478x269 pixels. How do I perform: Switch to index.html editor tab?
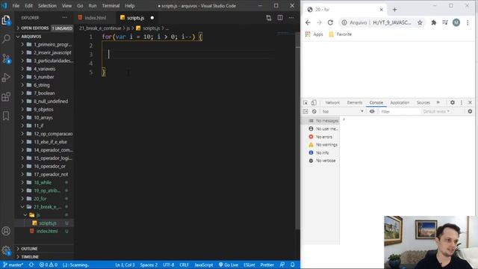point(95,18)
